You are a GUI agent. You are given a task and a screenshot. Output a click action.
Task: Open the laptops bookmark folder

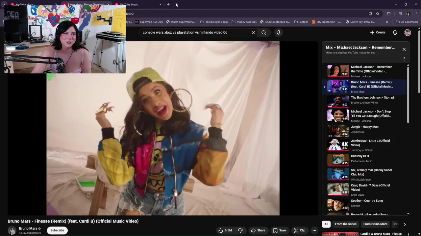tap(301, 22)
